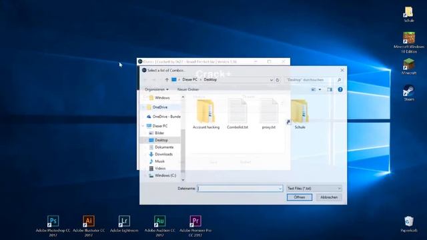Launch Adobe Lightroom desktop shortcut
This screenshot has height=240, width=427.
click(124, 224)
